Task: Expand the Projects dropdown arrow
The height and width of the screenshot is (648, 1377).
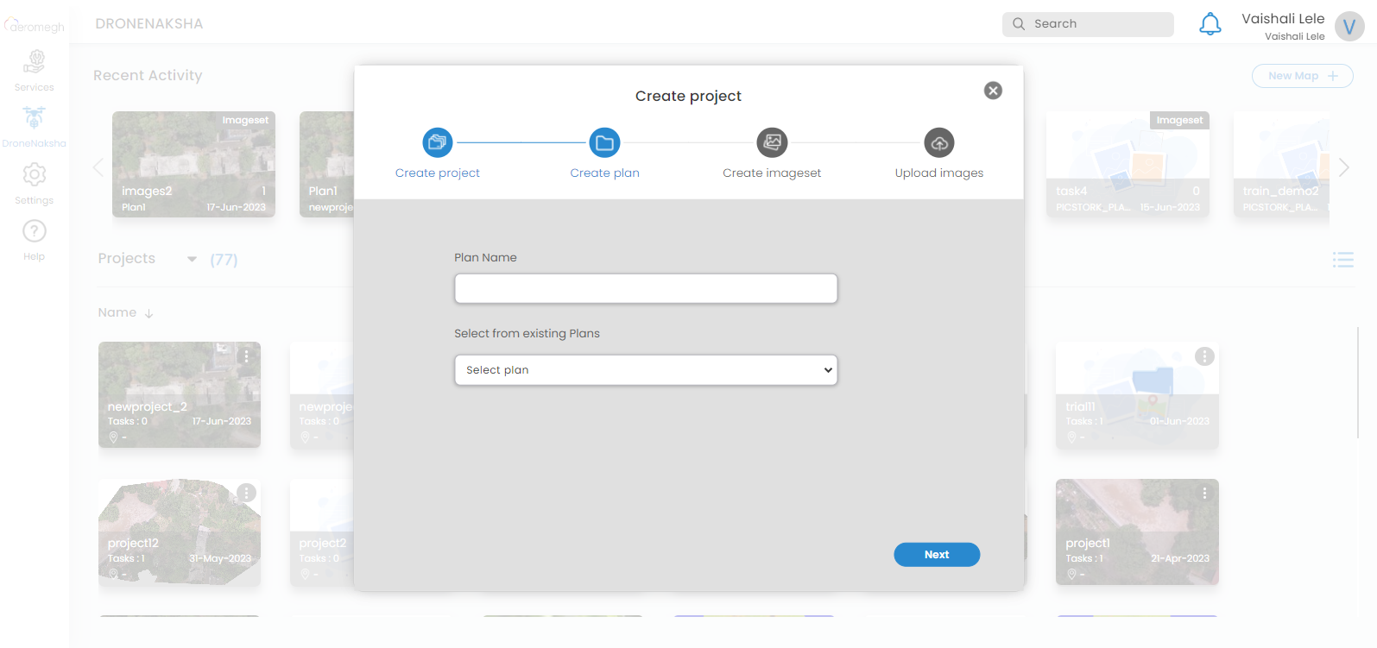Action: coord(192,259)
